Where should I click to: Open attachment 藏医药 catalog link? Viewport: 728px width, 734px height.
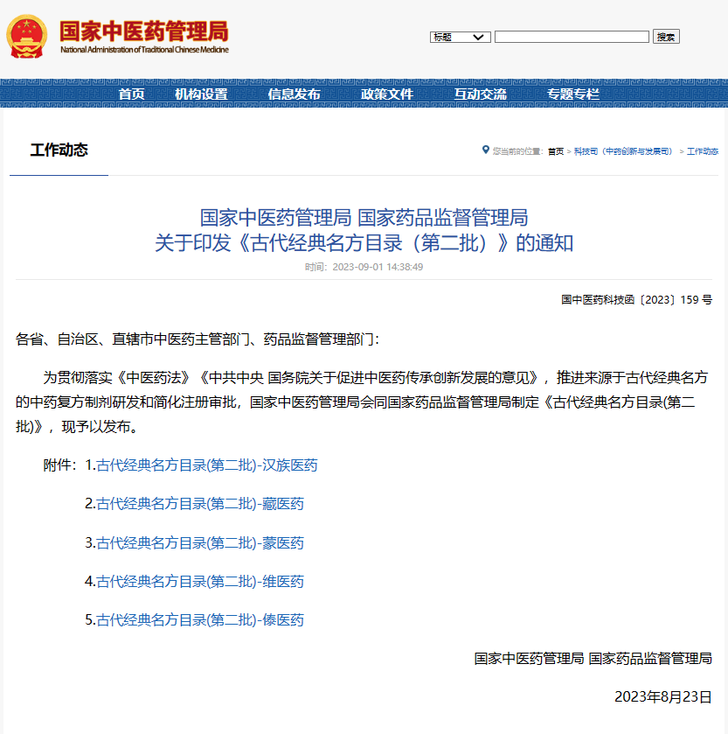click(200, 504)
